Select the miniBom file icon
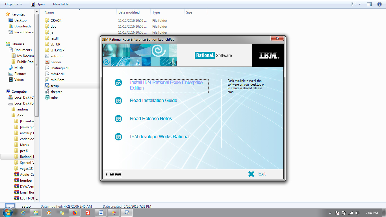This screenshot has height=217, width=386. pos(47,80)
